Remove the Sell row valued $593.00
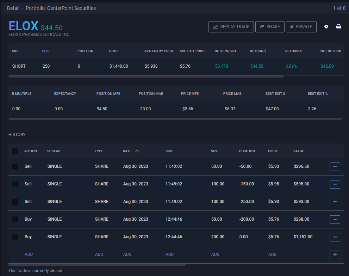 [335, 202]
